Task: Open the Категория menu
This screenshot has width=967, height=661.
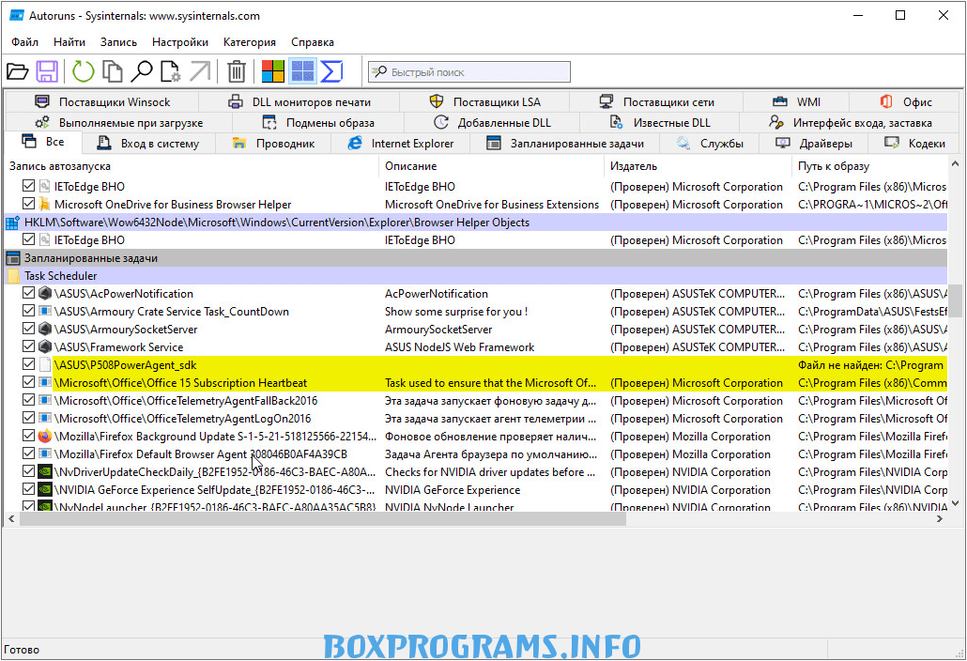Action: tap(250, 42)
